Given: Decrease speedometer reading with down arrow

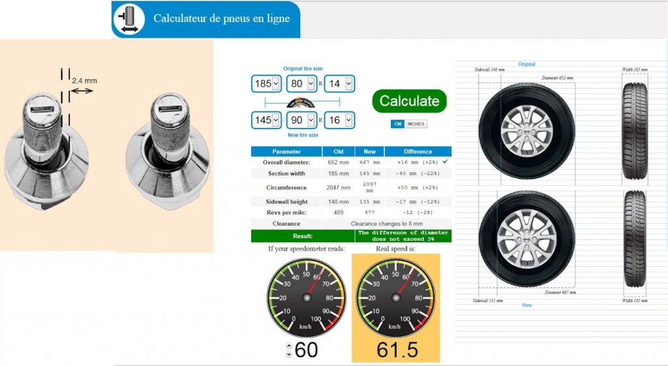Looking at the screenshot, I should pyautogui.click(x=289, y=354).
